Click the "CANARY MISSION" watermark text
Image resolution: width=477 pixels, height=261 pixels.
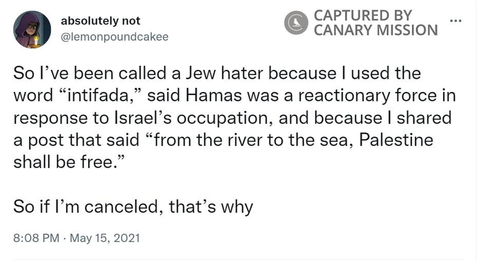click(376, 29)
